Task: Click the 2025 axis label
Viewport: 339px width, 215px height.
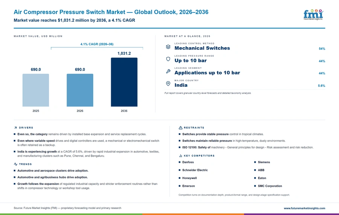Action: click(36, 111)
